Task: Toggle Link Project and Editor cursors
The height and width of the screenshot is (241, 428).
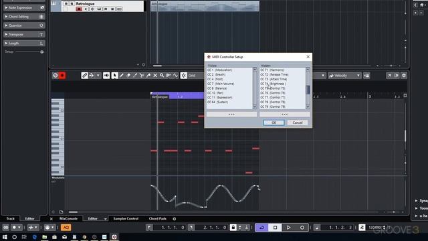Action: (85, 76)
